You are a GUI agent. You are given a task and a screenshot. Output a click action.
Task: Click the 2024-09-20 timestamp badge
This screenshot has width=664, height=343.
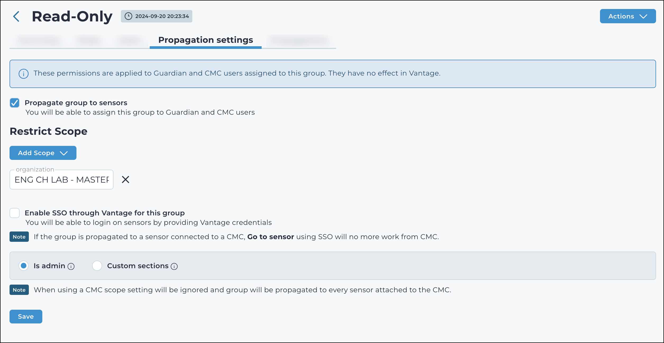(157, 16)
